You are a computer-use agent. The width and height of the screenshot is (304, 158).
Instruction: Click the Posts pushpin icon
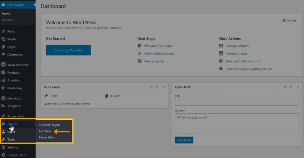tap(3, 31)
